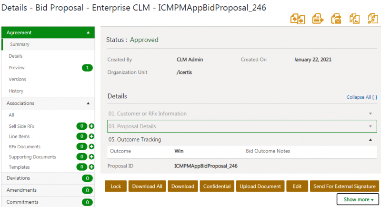Image resolution: width=381 pixels, height=207 pixels.
Task: Expand the Proposal Details section
Action: click(x=370, y=126)
